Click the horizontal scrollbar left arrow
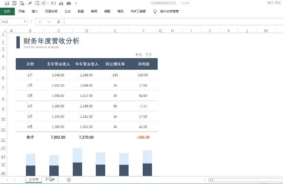Viewport: 283px width, 184px height. 211,180
